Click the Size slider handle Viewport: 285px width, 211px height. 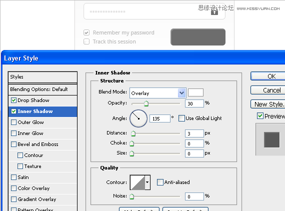point(132,153)
